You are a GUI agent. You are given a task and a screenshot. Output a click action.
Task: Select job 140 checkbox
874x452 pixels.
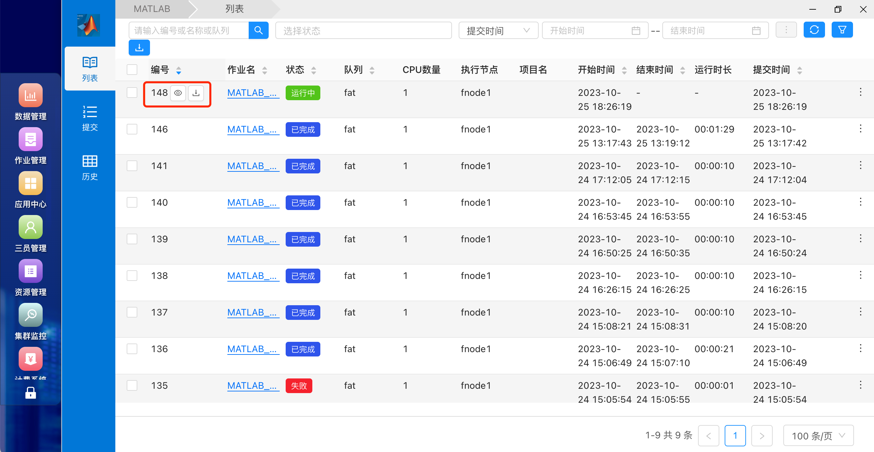click(132, 202)
